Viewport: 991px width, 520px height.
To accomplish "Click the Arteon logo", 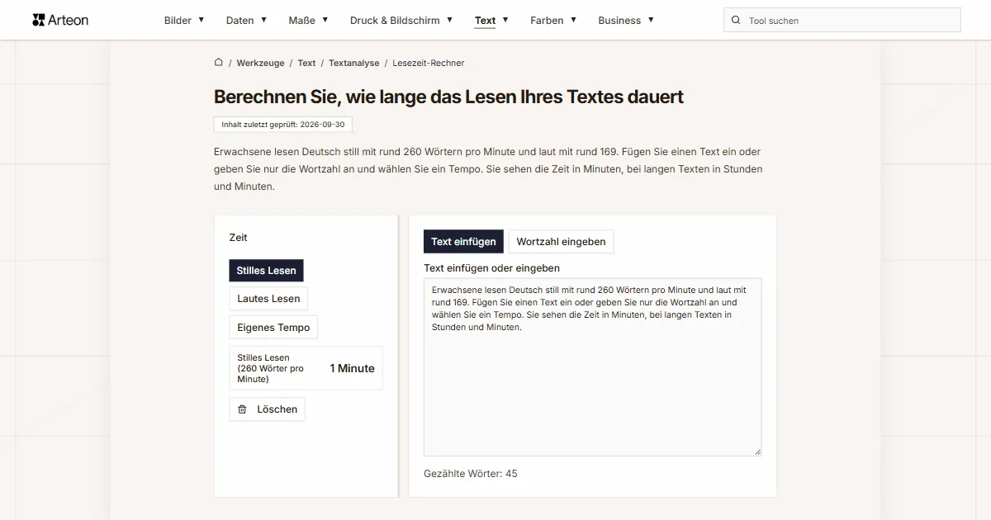I will (60, 20).
